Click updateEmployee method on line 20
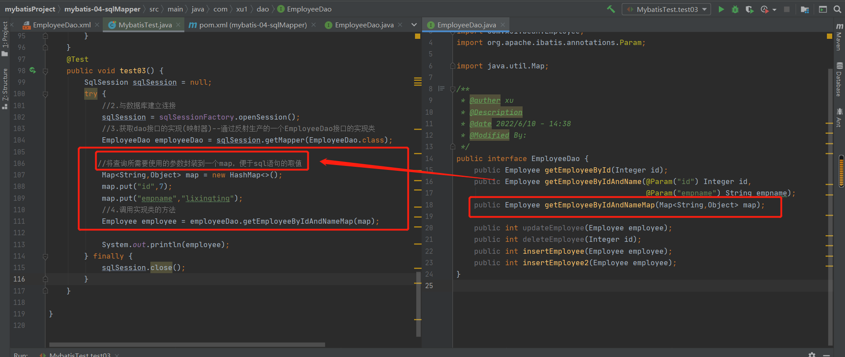 click(553, 228)
